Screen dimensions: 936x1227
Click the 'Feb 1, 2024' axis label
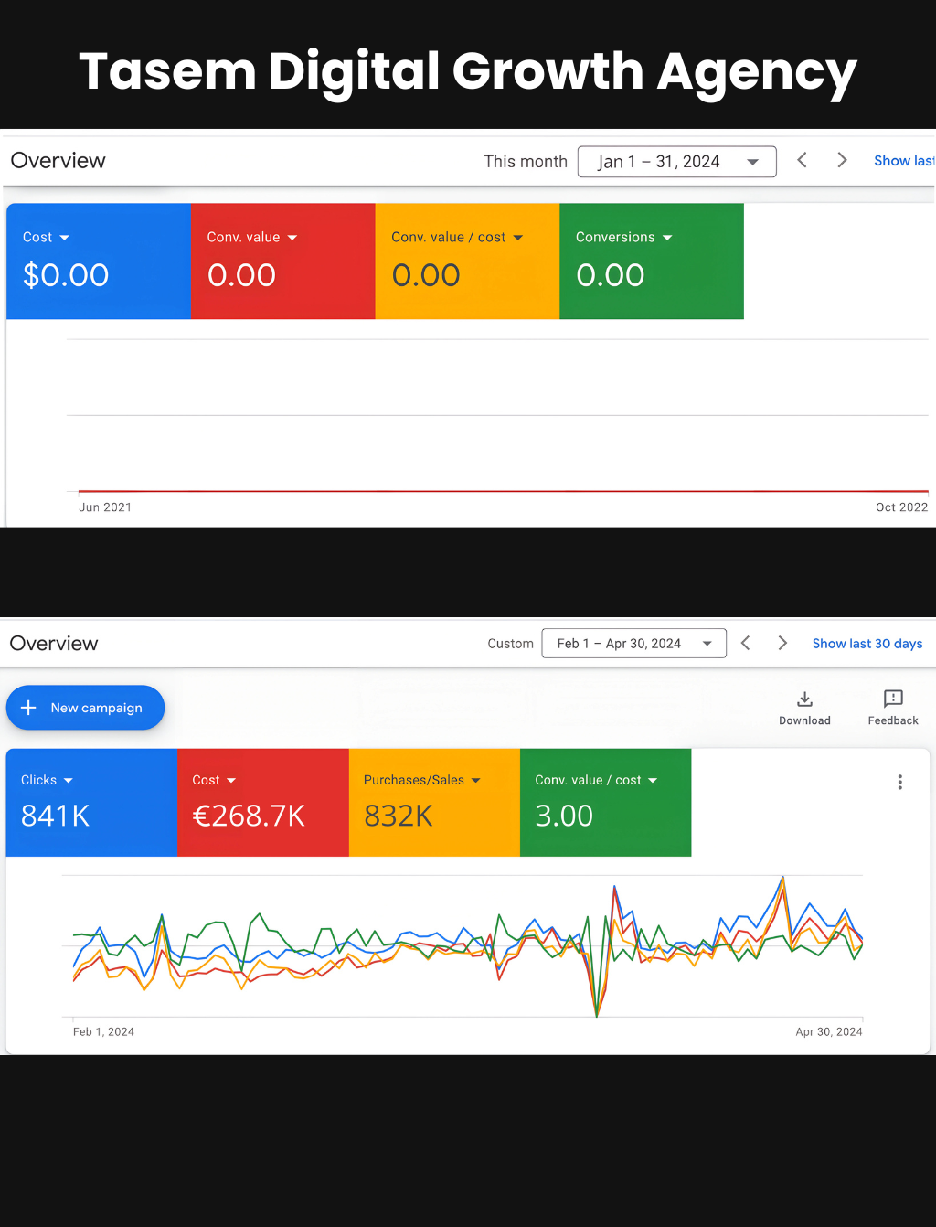pyautogui.click(x=103, y=1032)
